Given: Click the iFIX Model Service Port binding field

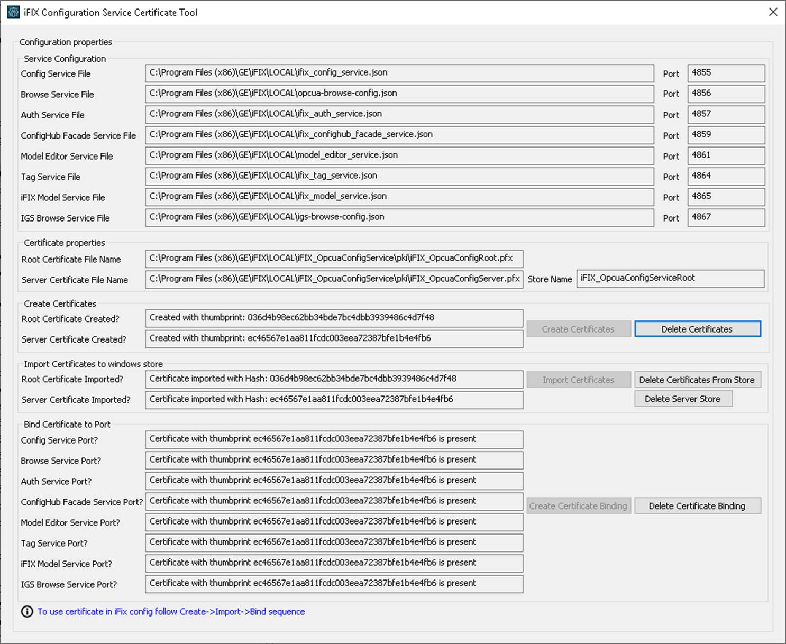Looking at the screenshot, I should (334, 563).
